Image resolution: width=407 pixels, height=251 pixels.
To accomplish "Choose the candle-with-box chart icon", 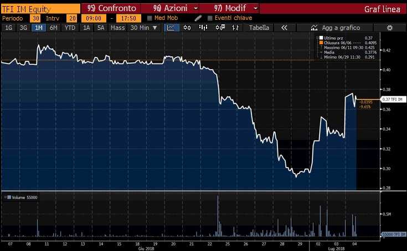I will [220, 28].
